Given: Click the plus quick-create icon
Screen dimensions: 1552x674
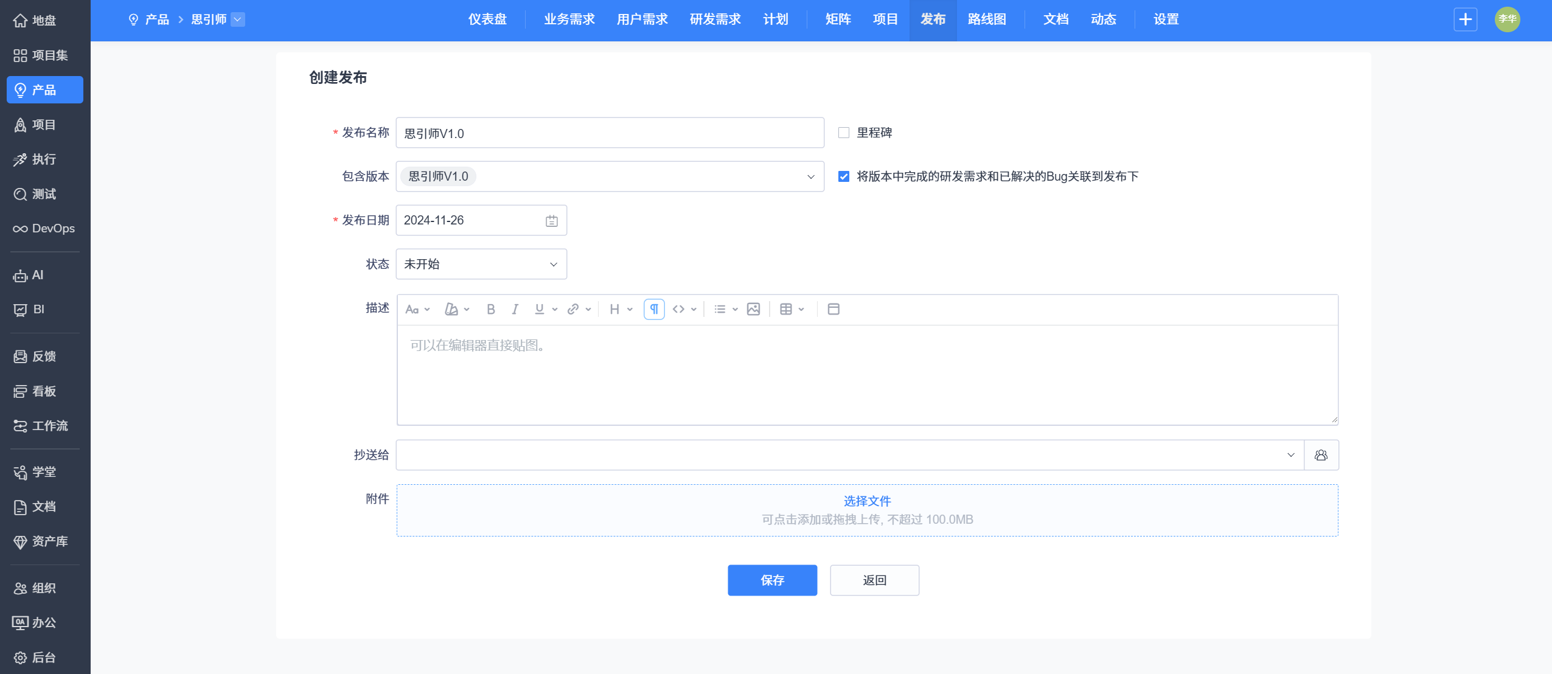Looking at the screenshot, I should [1465, 19].
